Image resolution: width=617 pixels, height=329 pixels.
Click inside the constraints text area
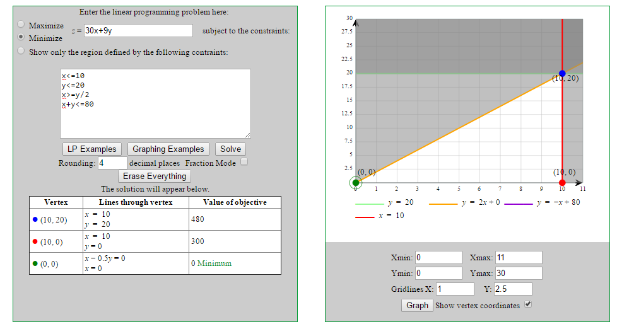tap(155, 103)
